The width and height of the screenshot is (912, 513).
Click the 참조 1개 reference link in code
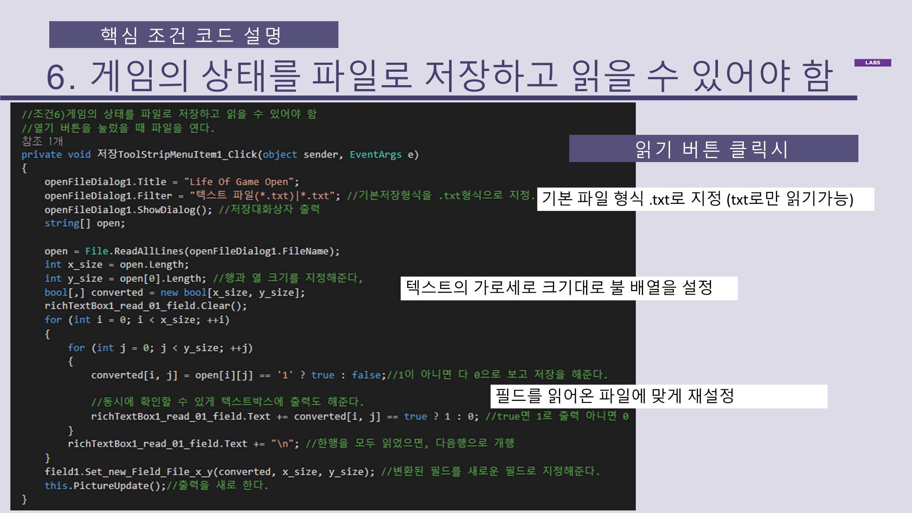[x=42, y=141]
